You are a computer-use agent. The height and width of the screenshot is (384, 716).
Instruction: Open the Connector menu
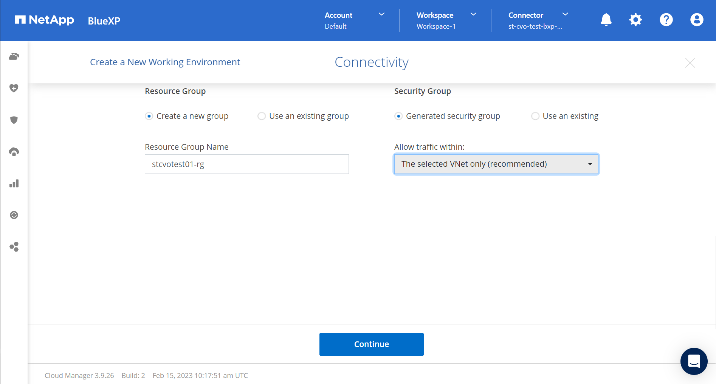click(x=565, y=14)
